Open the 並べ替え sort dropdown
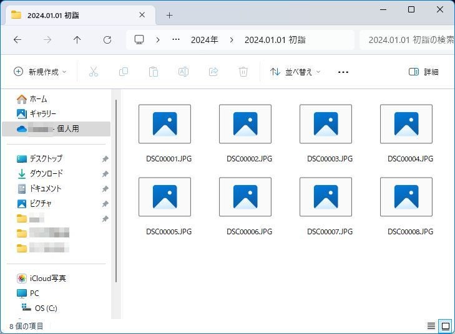 point(295,72)
